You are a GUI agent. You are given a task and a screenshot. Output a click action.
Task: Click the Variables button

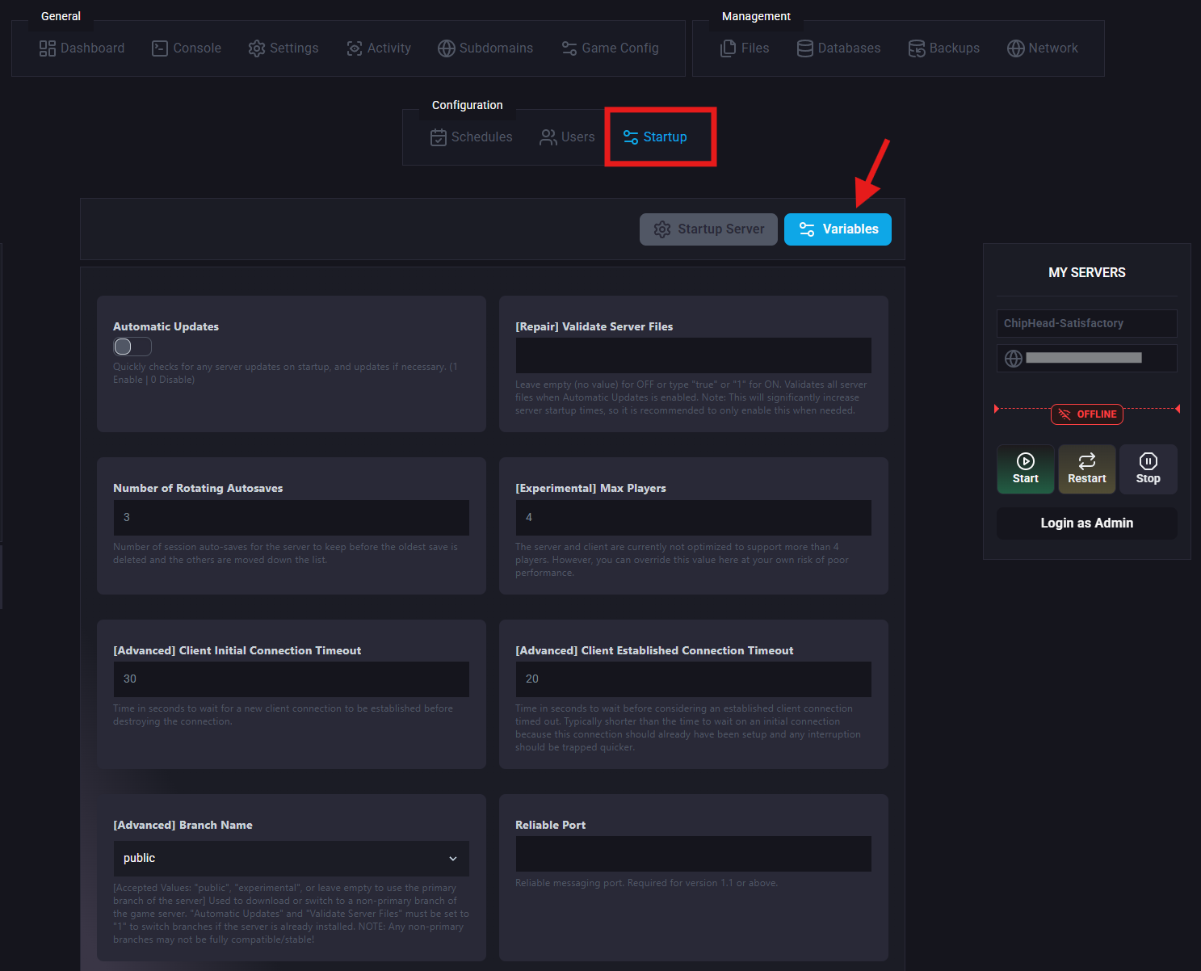click(x=838, y=229)
